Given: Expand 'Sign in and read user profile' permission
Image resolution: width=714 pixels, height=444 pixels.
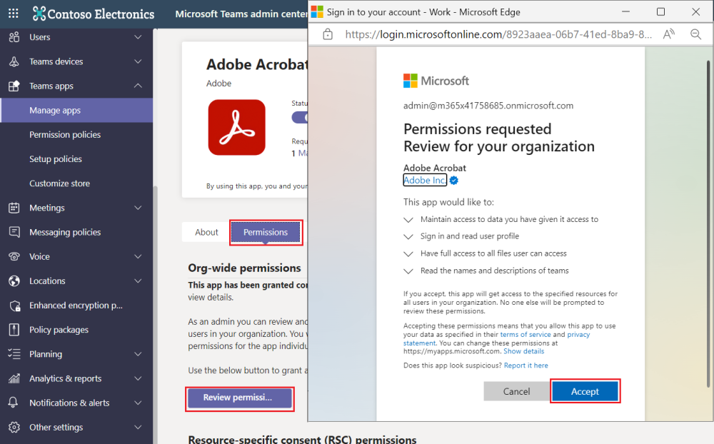Looking at the screenshot, I should (408, 236).
